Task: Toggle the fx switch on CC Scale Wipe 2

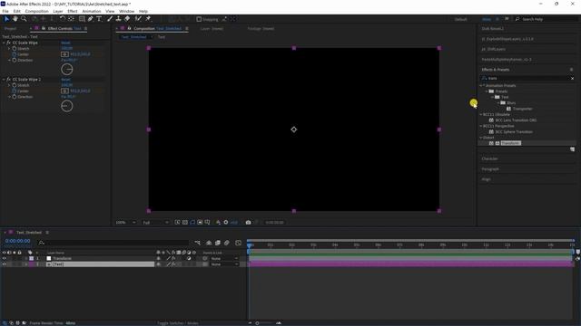Action: [8, 80]
